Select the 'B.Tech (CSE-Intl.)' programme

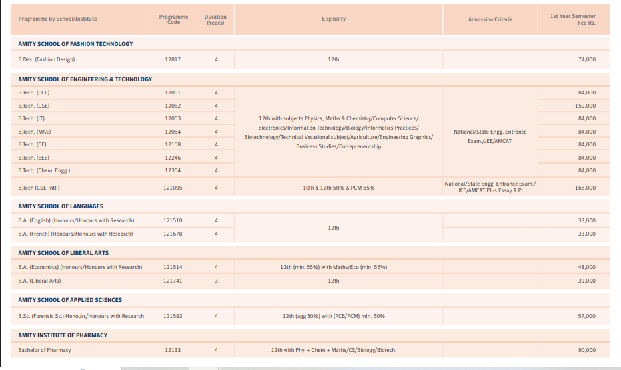(39, 188)
